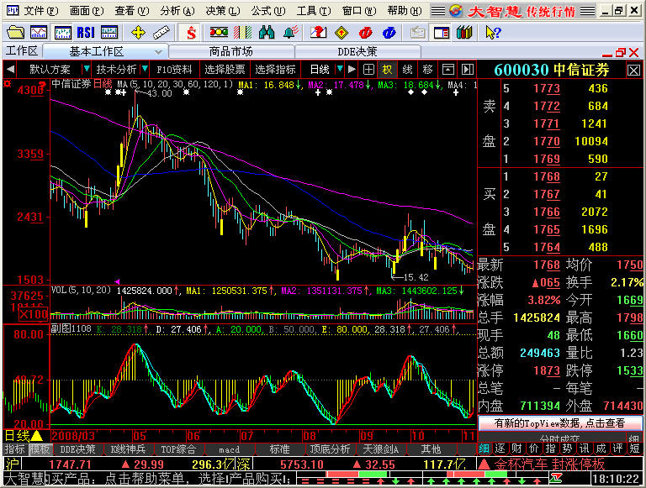Open the 默认方案 dropdown arrow
Screen dimensions: 646x488
[x=86, y=69]
